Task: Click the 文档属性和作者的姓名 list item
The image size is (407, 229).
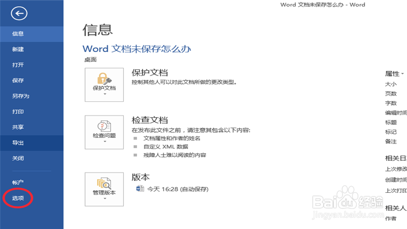Action: point(172,138)
